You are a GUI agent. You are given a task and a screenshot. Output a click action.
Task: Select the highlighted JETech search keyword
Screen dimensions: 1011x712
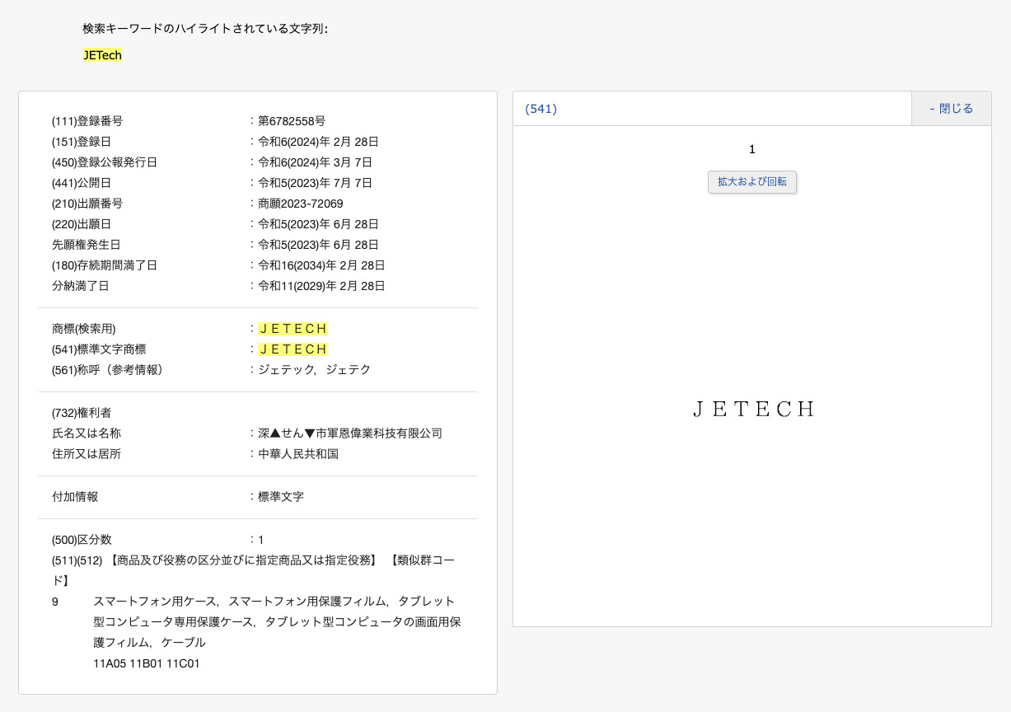click(x=101, y=54)
